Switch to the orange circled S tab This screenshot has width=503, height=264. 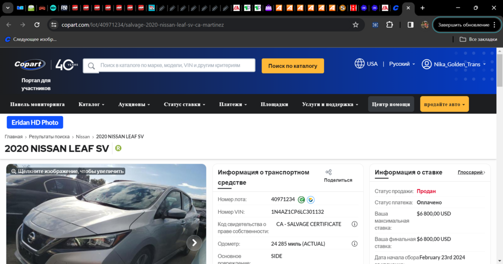(343, 8)
